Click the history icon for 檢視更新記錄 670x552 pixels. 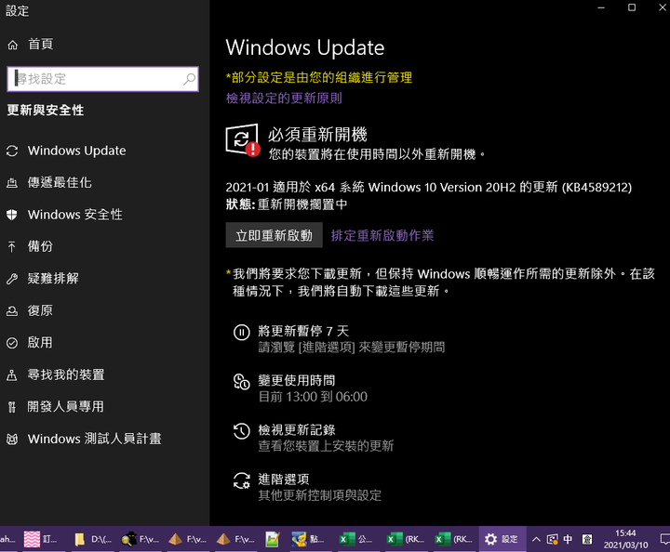point(241,431)
